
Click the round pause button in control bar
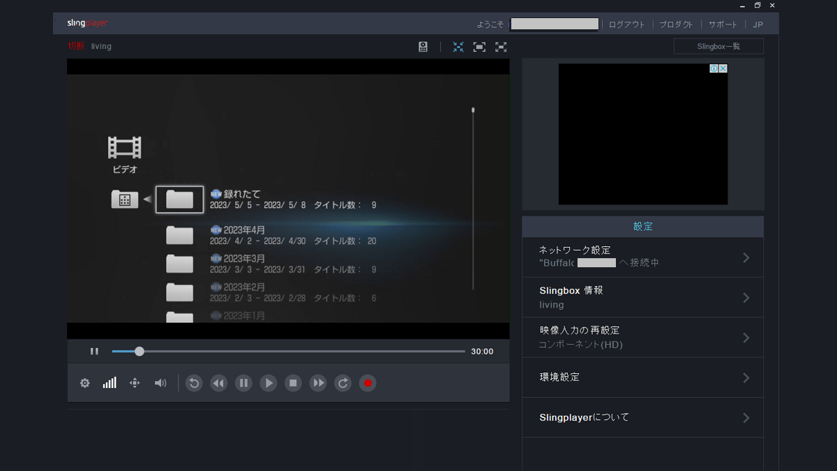pyautogui.click(x=243, y=383)
